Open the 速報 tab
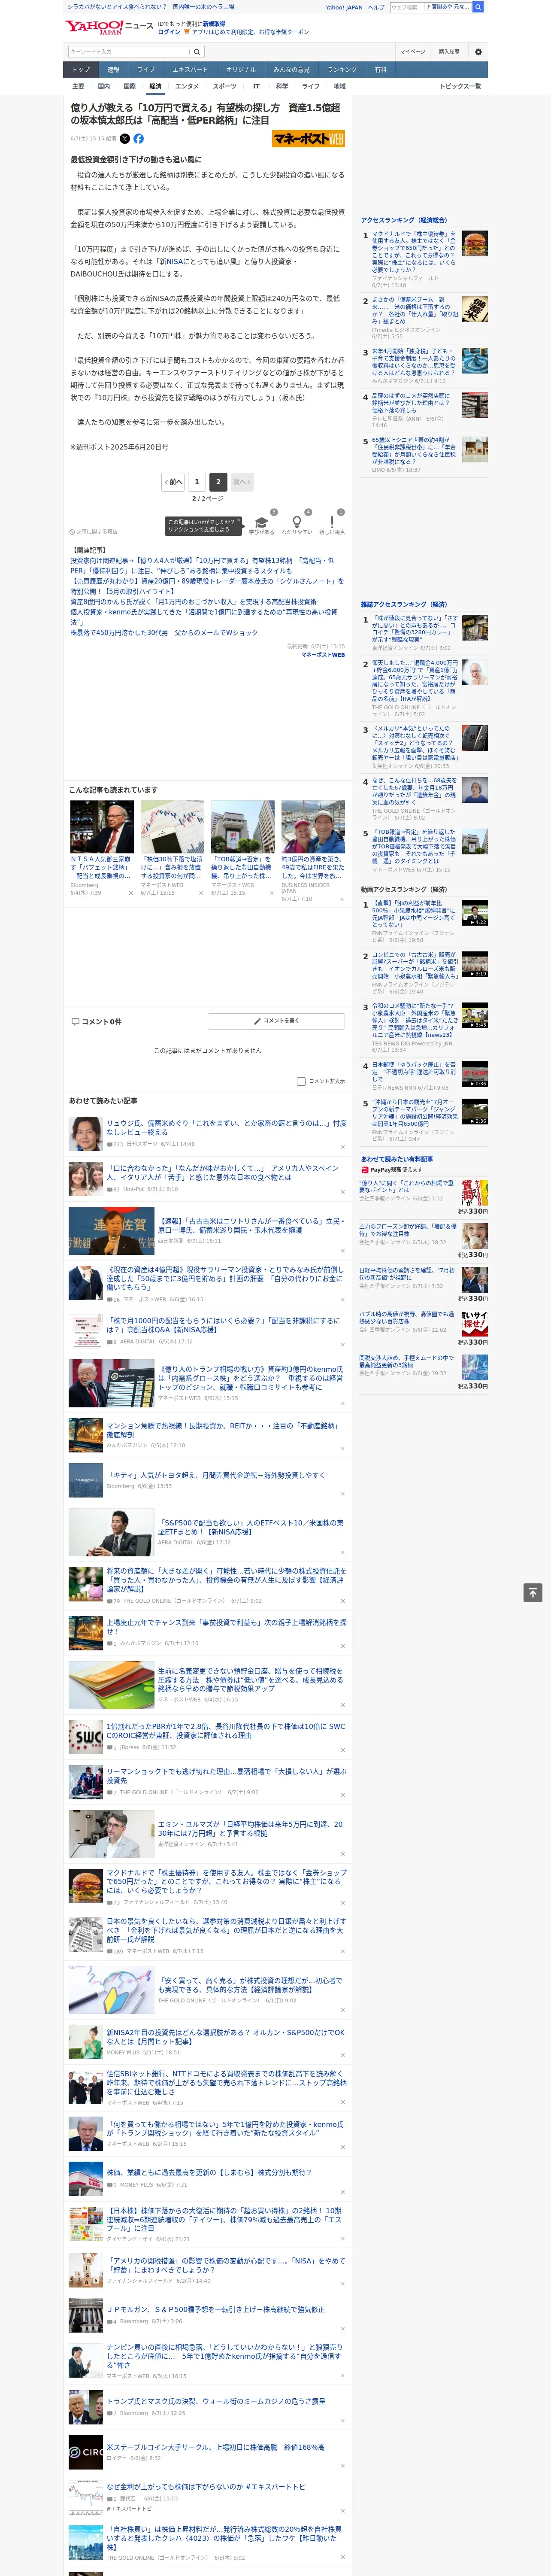The width and height of the screenshot is (551, 2576). click(x=113, y=70)
